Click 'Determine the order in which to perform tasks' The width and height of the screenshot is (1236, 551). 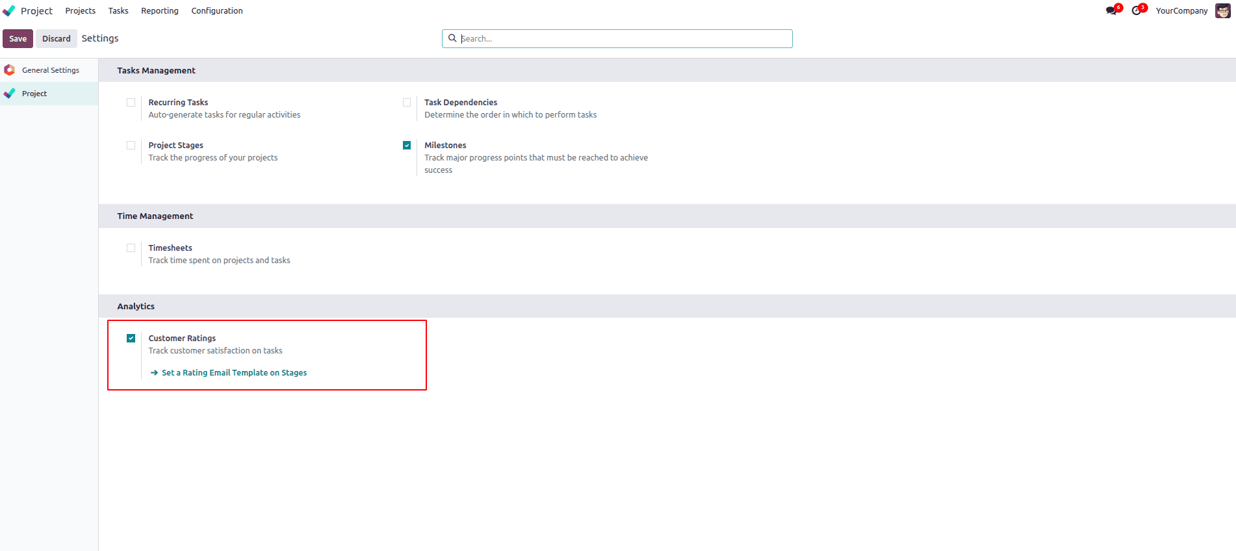click(510, 115)
